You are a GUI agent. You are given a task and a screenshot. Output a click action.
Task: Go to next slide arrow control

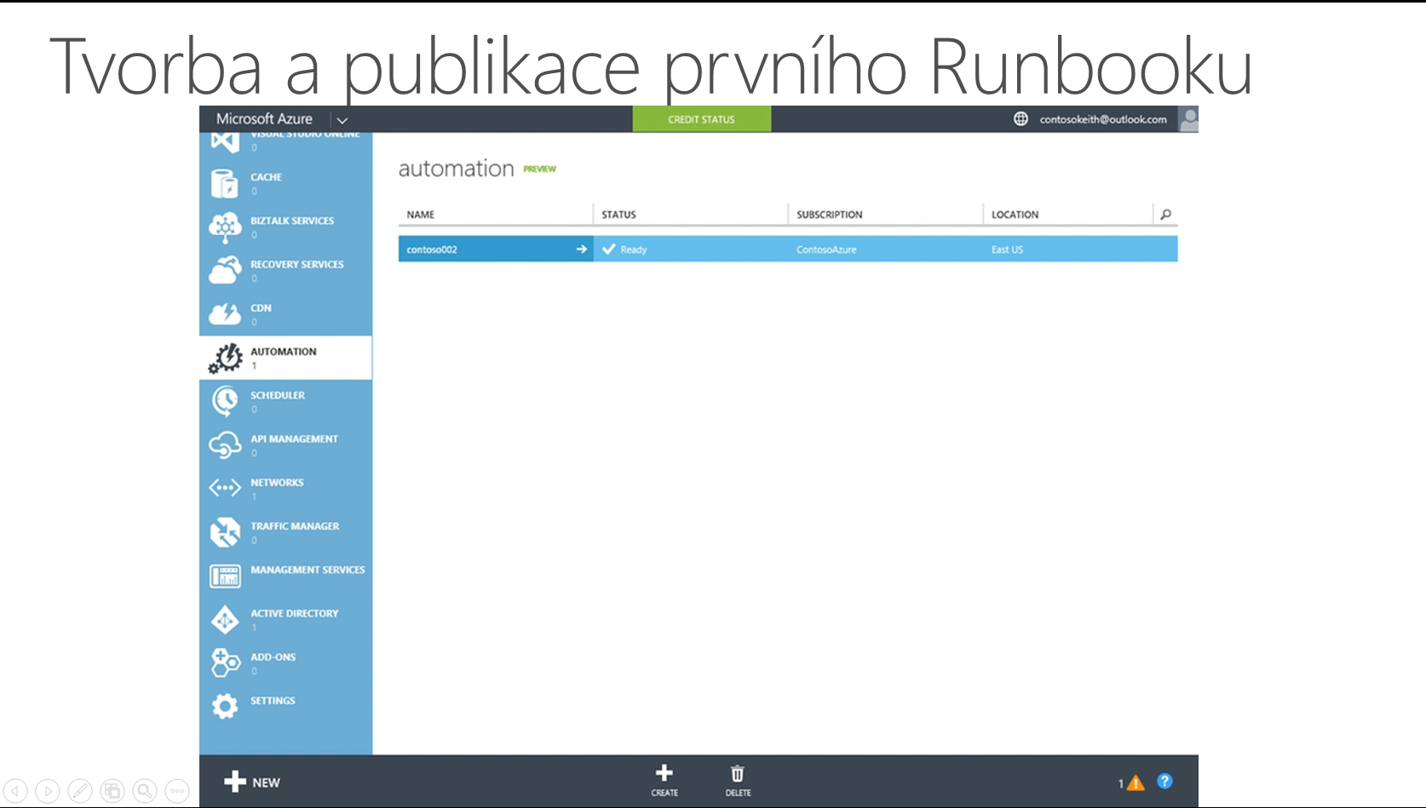(x=48, y=791)
